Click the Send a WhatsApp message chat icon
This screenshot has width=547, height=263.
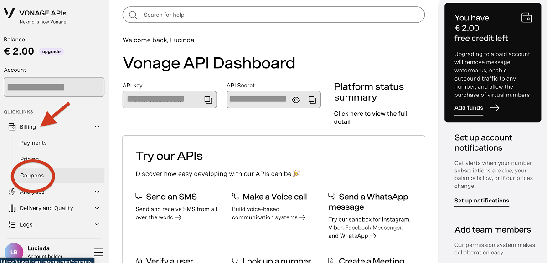coord(332,197)
